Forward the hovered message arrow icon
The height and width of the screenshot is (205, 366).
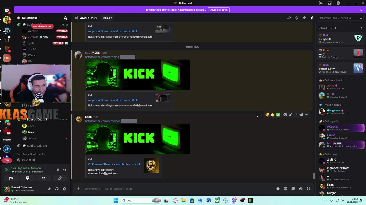click(296, 115)
